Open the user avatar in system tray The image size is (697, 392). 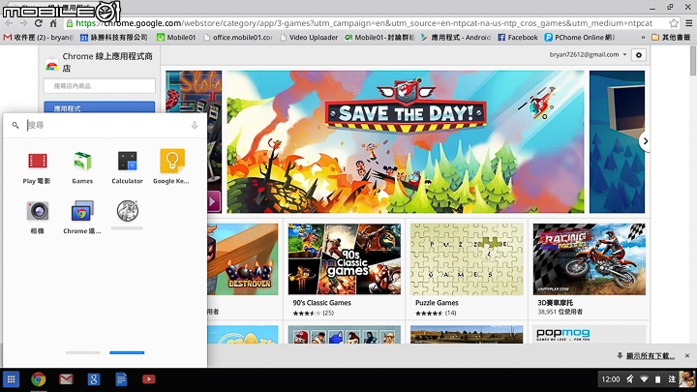point(686,379)
